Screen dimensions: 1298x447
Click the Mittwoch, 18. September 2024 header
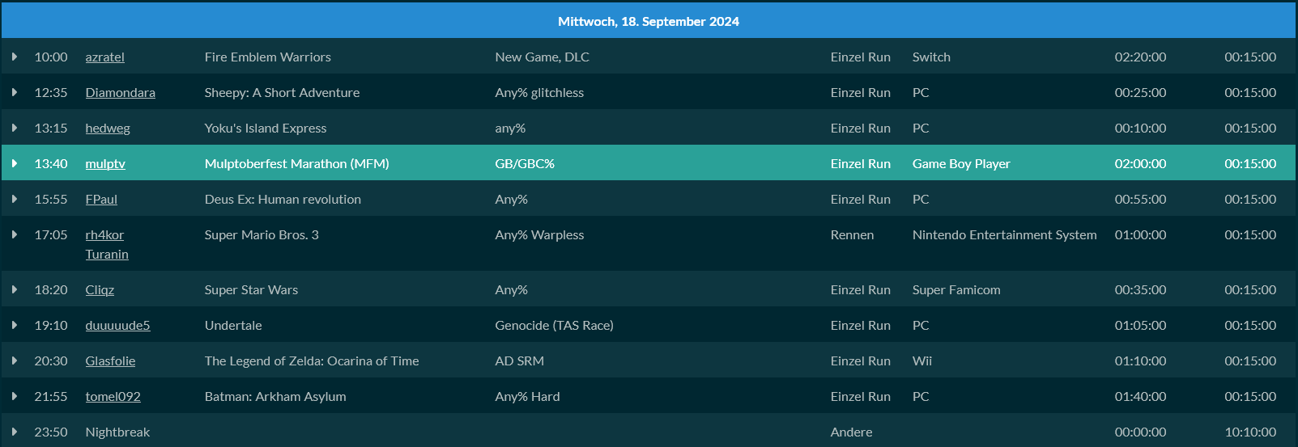click(649, 22)
